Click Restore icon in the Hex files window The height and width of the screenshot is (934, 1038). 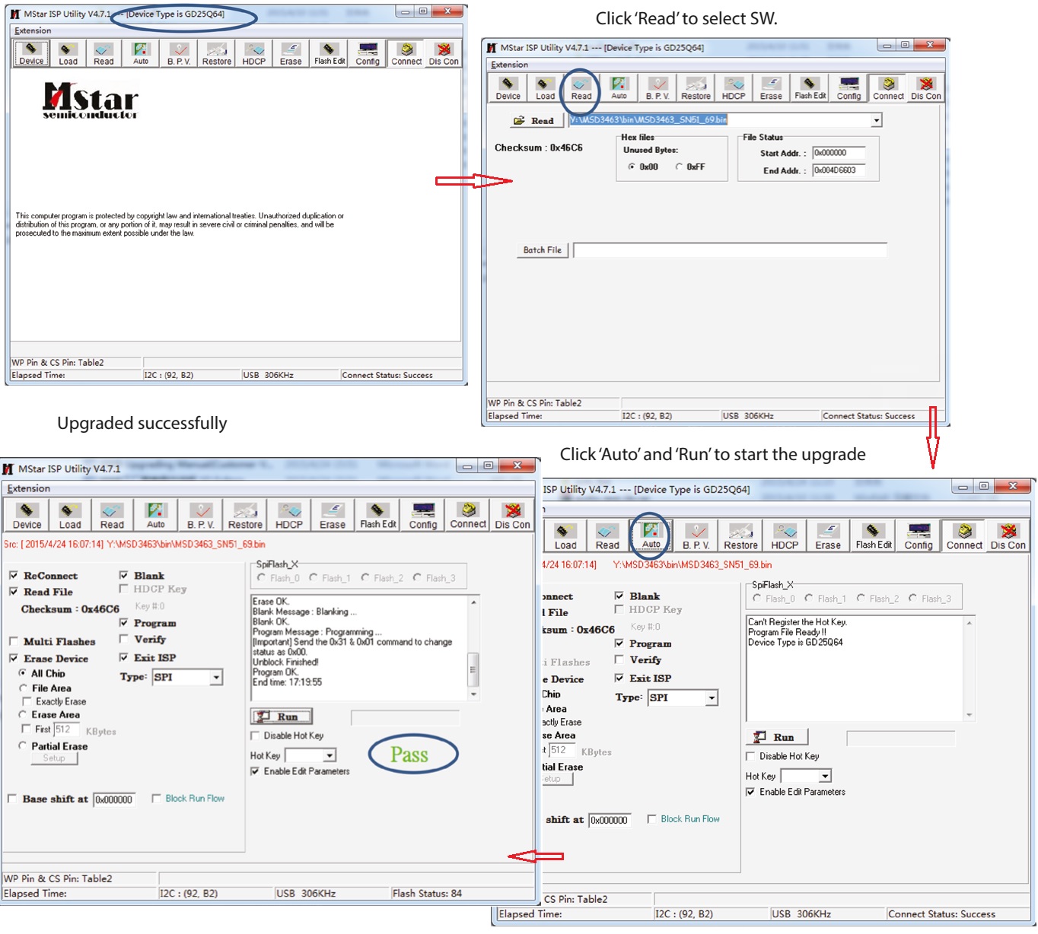click(696, 88)
